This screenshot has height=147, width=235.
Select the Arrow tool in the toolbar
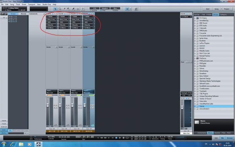pos(55,9)
